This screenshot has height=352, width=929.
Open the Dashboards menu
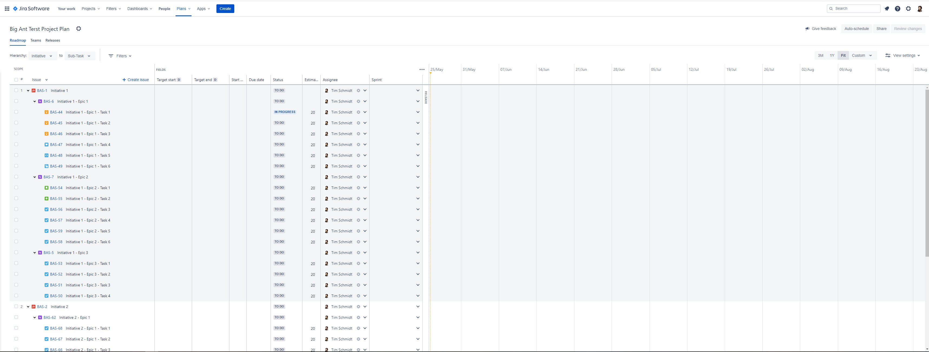(x=140, y=9)
